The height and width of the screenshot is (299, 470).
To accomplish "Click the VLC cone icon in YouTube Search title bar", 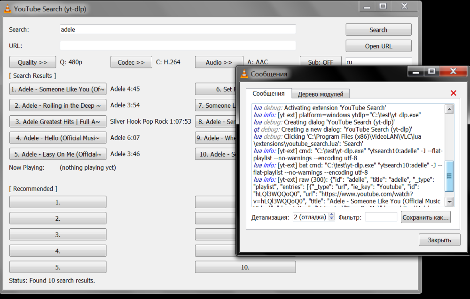I will tap(7, 9).
